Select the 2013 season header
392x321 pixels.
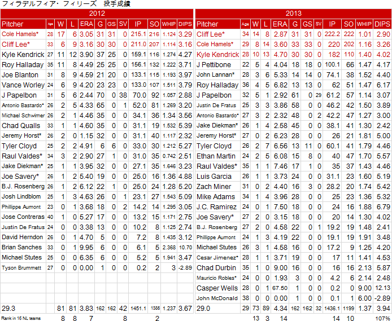coord(294,14)
